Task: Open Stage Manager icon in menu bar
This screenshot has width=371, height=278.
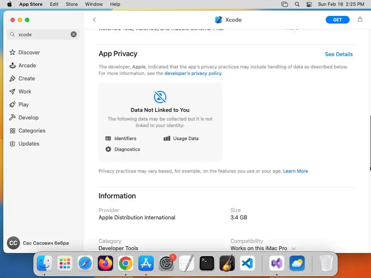Action: [285, 4]
